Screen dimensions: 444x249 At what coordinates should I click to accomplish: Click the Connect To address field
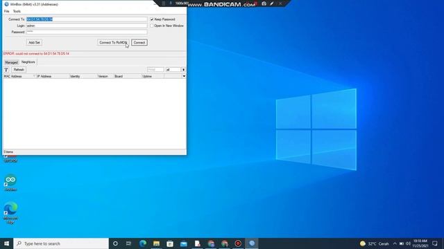pyautogui.click(x=87, y=19)
